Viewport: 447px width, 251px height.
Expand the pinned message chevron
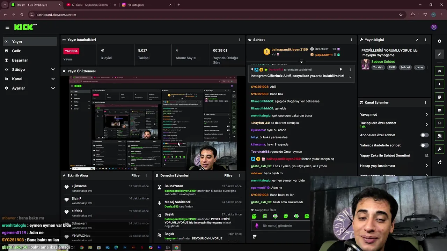tap(350, 77)
